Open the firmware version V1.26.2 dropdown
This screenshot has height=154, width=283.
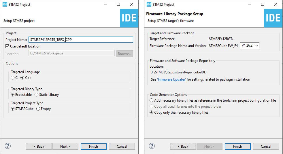point(250,45)
